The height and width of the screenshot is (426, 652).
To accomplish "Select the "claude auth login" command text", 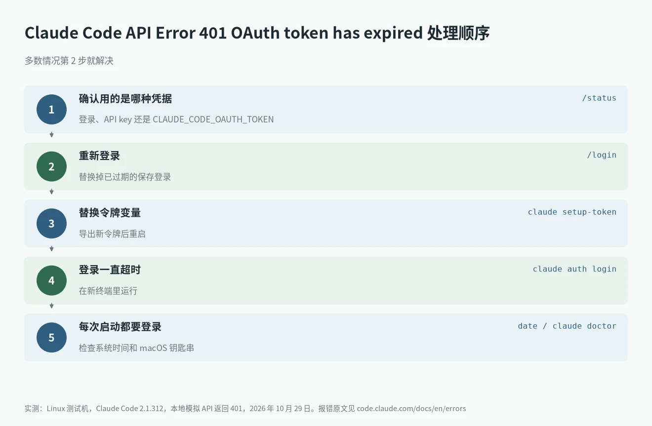I will [574, 269].
